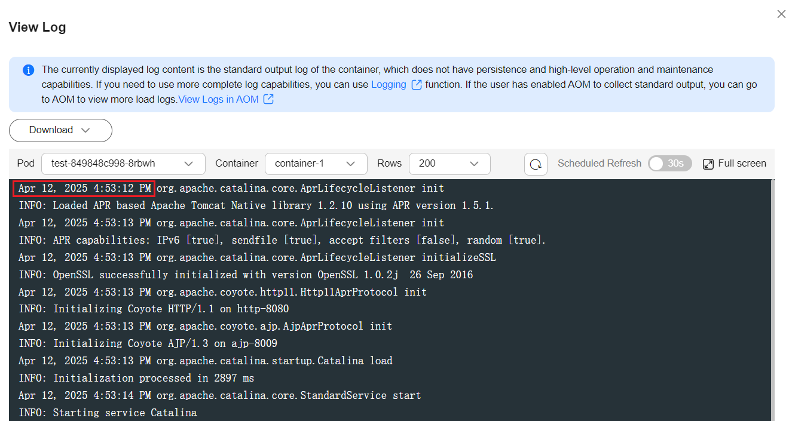The height and width of the screenshot is (421, 789).
Task: Click log line 'APR capabilities: IPv6 [true]'
Action: tap(282, 240)
